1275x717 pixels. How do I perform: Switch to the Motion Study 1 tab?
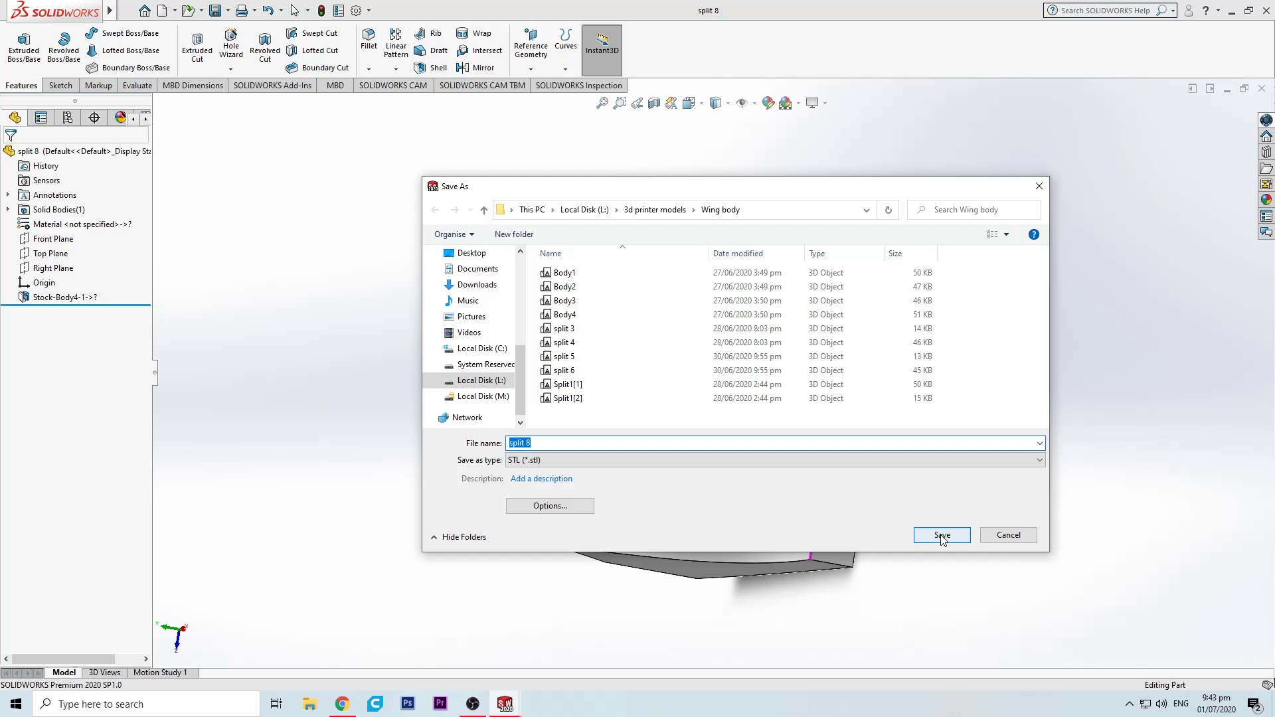160,673
